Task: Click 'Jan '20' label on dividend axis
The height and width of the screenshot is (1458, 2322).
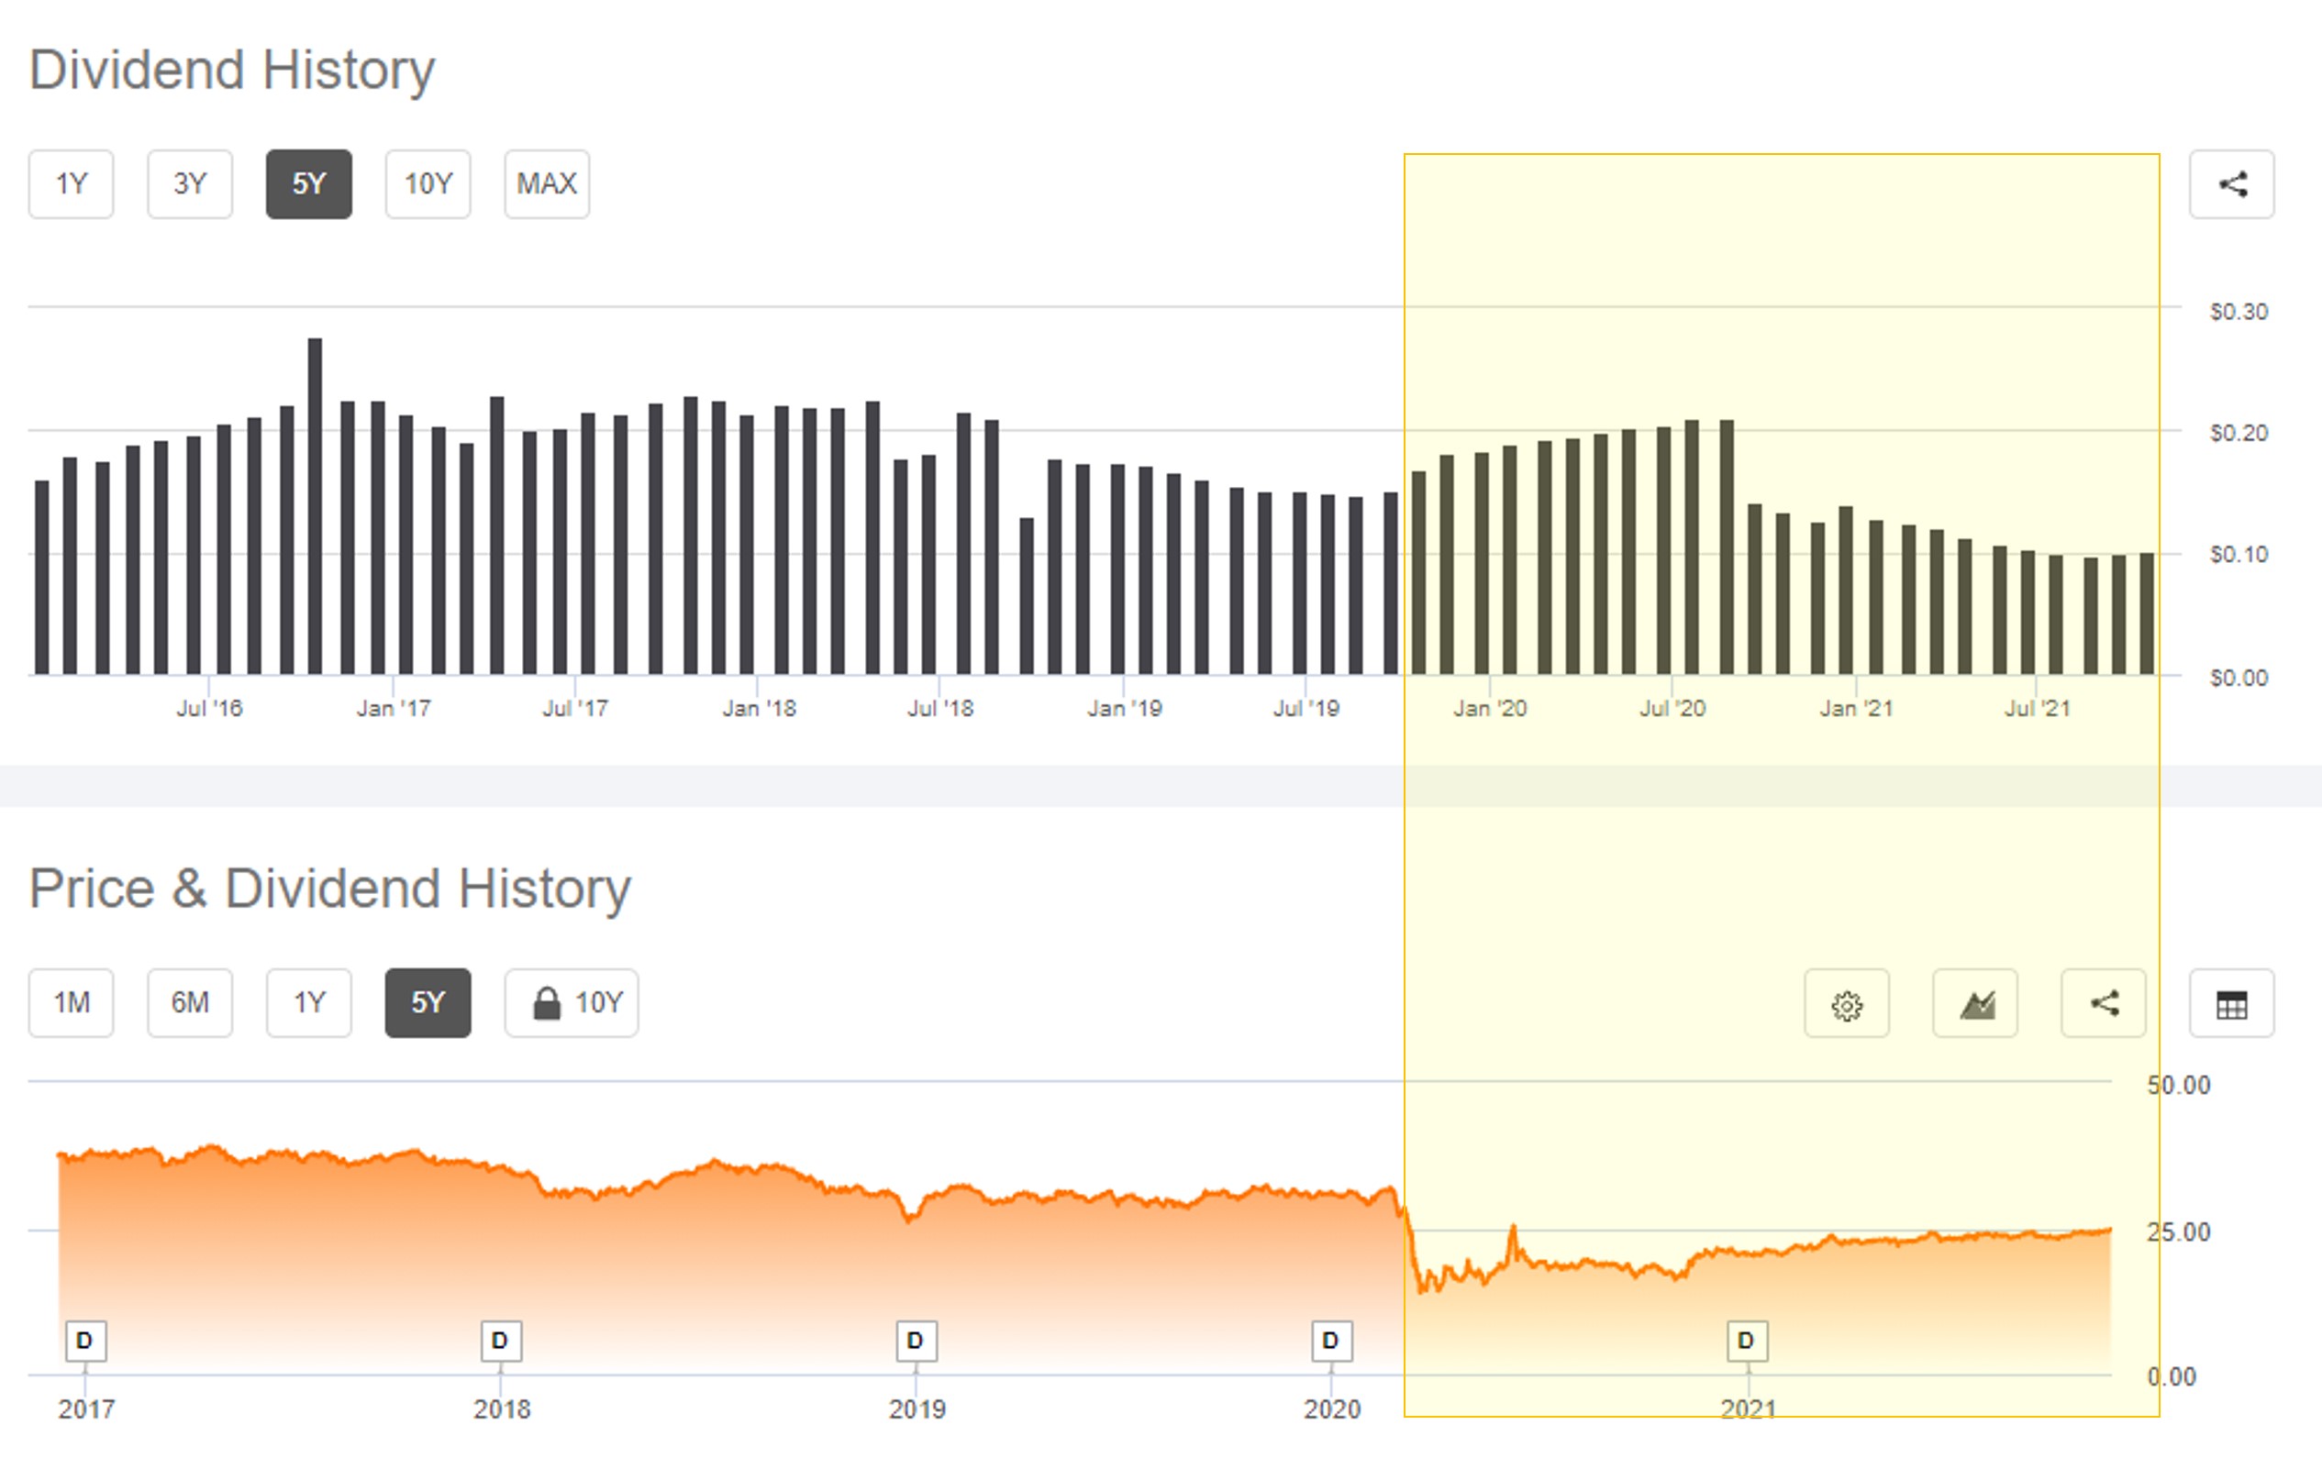Action: (x=1490, y=708)
